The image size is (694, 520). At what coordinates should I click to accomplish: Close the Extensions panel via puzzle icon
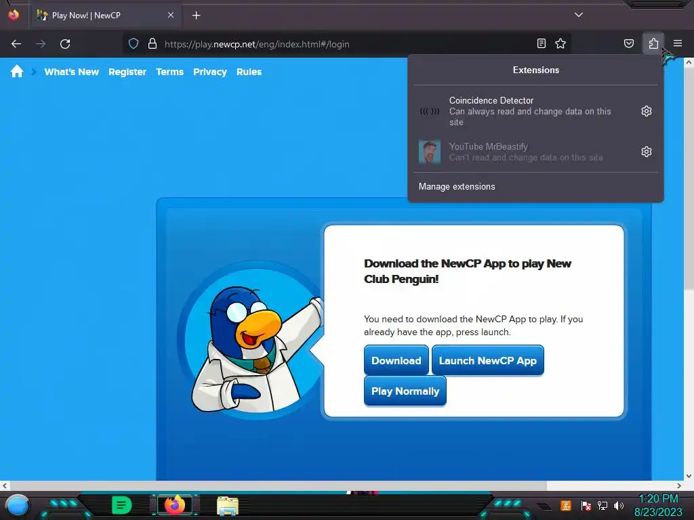point(653,43)
